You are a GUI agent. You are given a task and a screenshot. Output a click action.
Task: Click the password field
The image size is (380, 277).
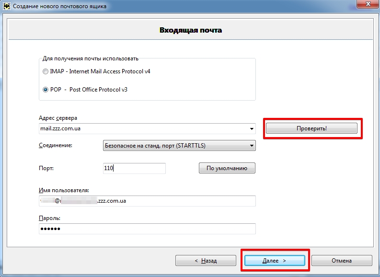pyautogui.click(x=147, y=229)
